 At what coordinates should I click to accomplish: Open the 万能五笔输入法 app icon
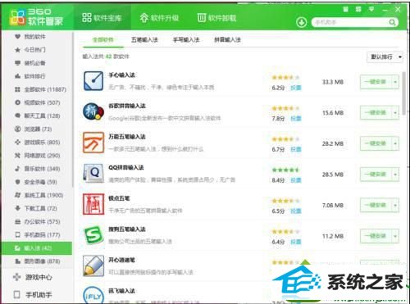(x=93, y=143)
